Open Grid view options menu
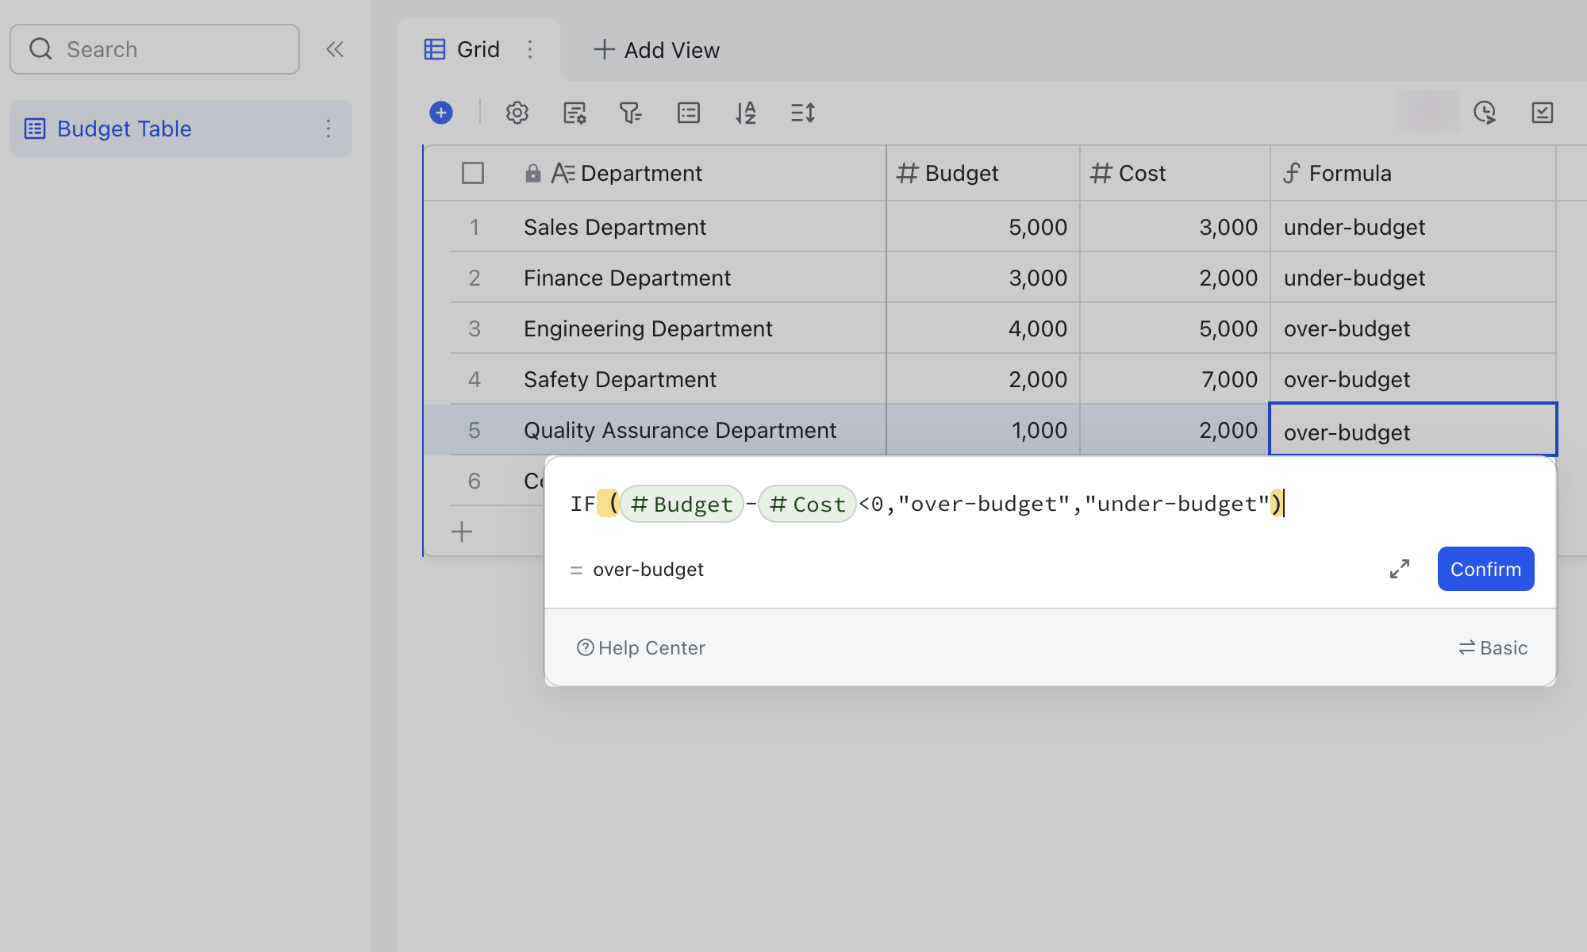1587x952 pixels. point(530,49)
